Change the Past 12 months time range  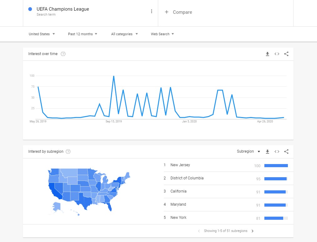tap(82, 34)
